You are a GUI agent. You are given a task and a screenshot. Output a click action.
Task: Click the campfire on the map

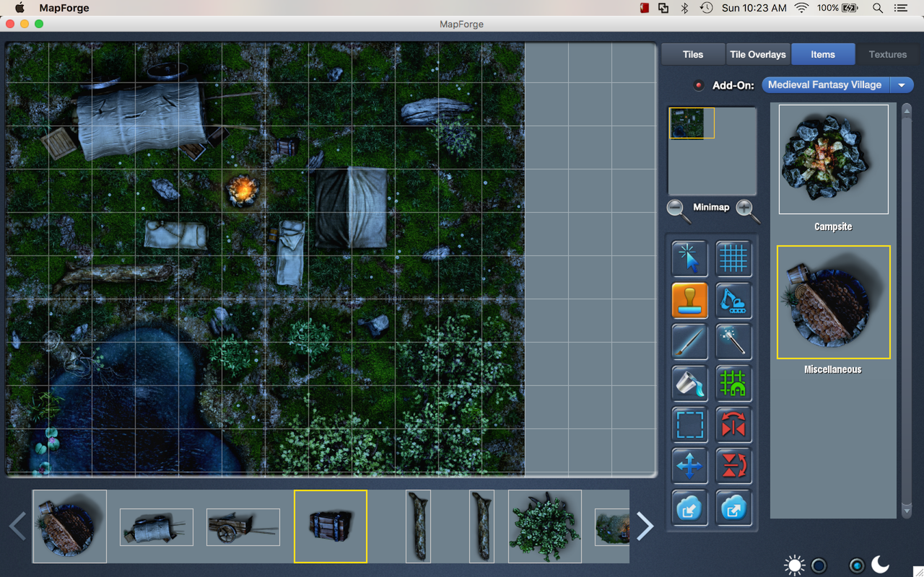tap(243, 190)
